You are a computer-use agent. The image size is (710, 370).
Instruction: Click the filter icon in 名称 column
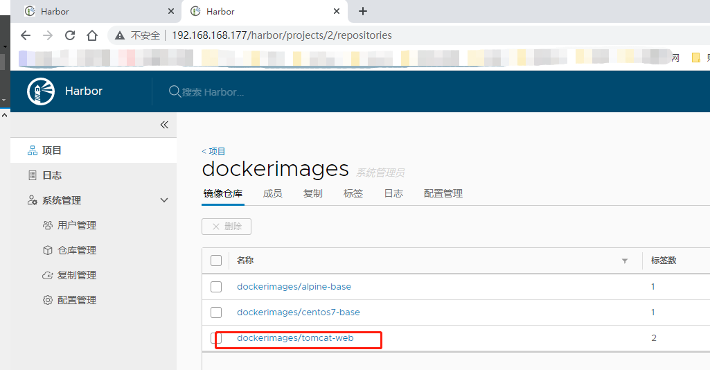click(625, 261)
